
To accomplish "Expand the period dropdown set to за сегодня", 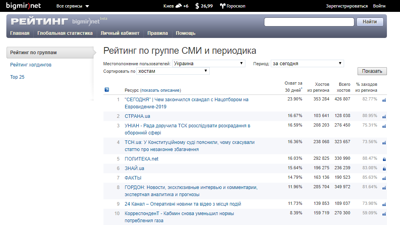I will click(307, 64).
